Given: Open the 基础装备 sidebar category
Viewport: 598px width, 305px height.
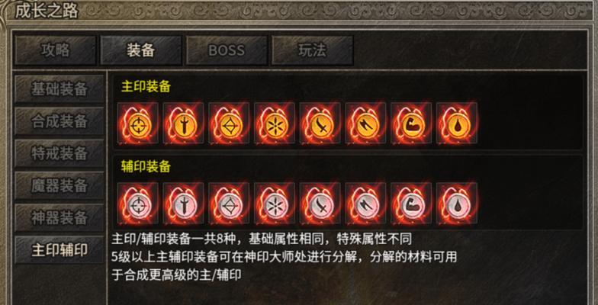Looking at the screenshot, I should pos(59,88).
